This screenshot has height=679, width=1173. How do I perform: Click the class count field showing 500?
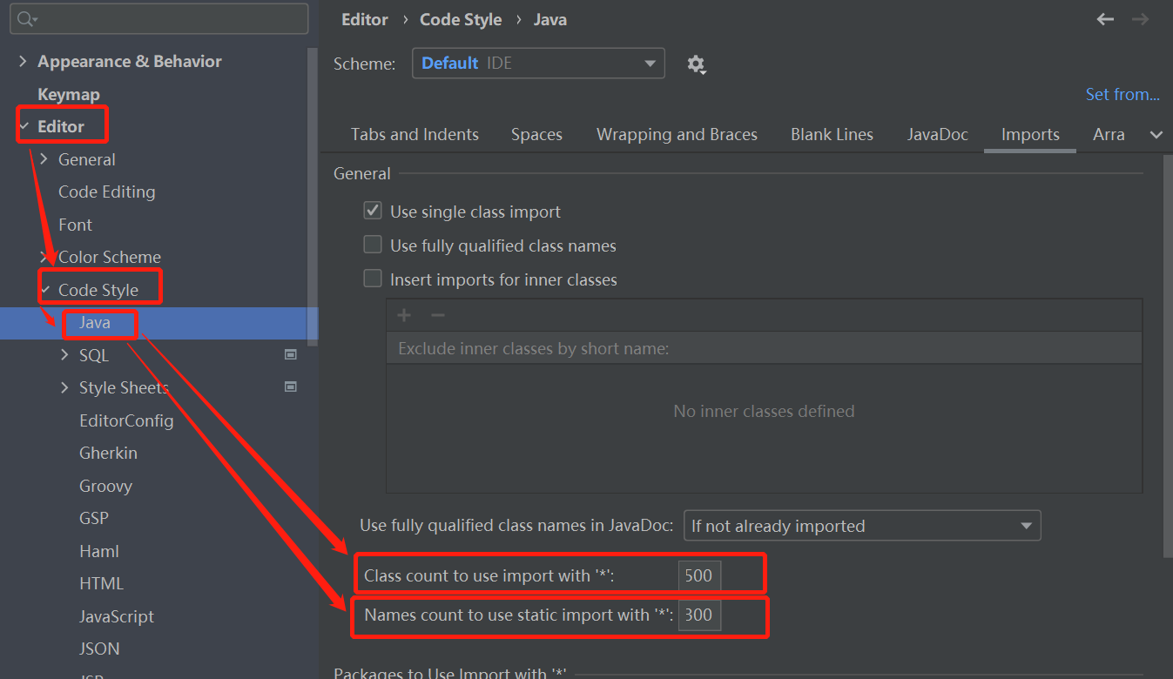click(699, 575)
